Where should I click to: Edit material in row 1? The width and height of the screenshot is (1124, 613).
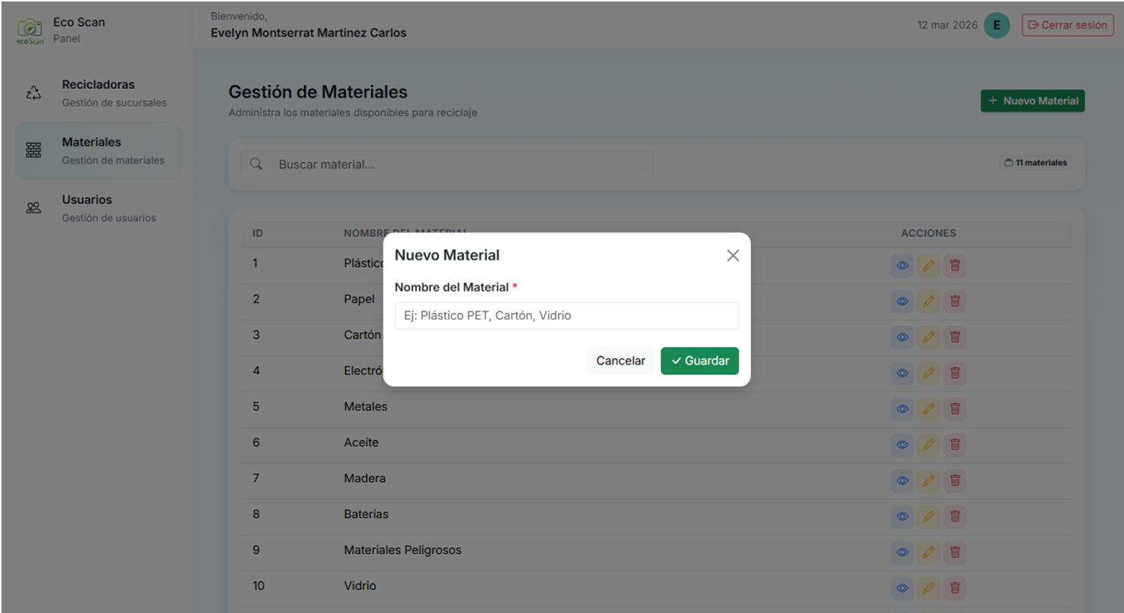pos(928,265)
